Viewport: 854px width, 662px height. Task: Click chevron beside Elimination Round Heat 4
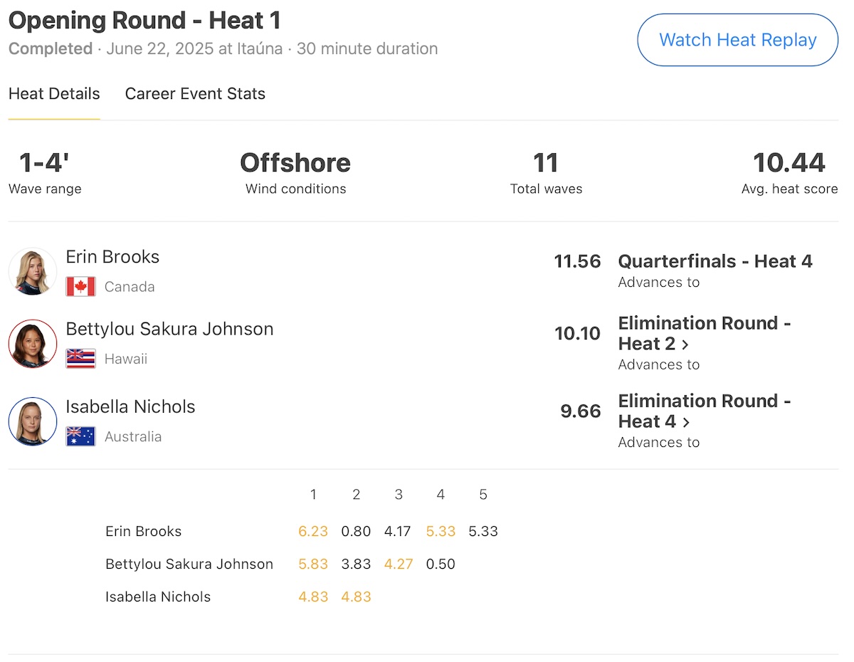[x=686, y=422]
